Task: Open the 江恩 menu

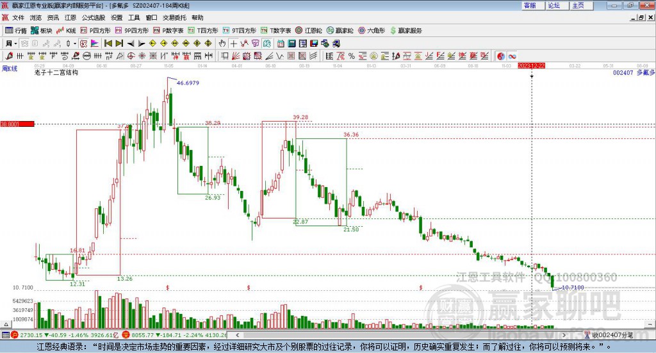Action: (70, 17)
